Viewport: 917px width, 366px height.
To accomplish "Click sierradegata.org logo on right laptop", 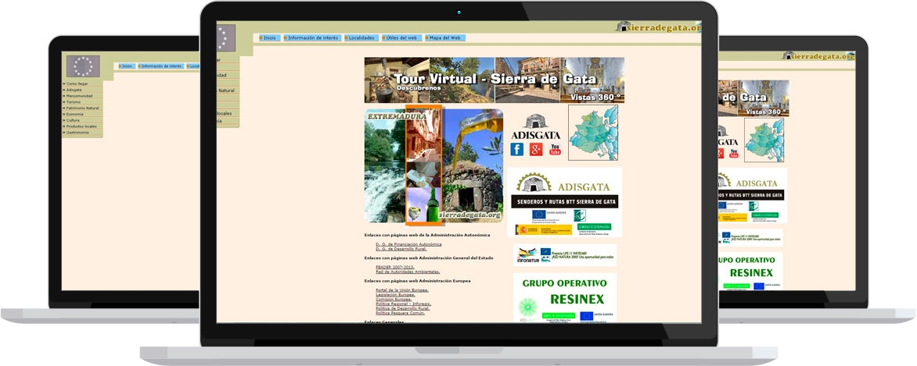I will 818,56.
